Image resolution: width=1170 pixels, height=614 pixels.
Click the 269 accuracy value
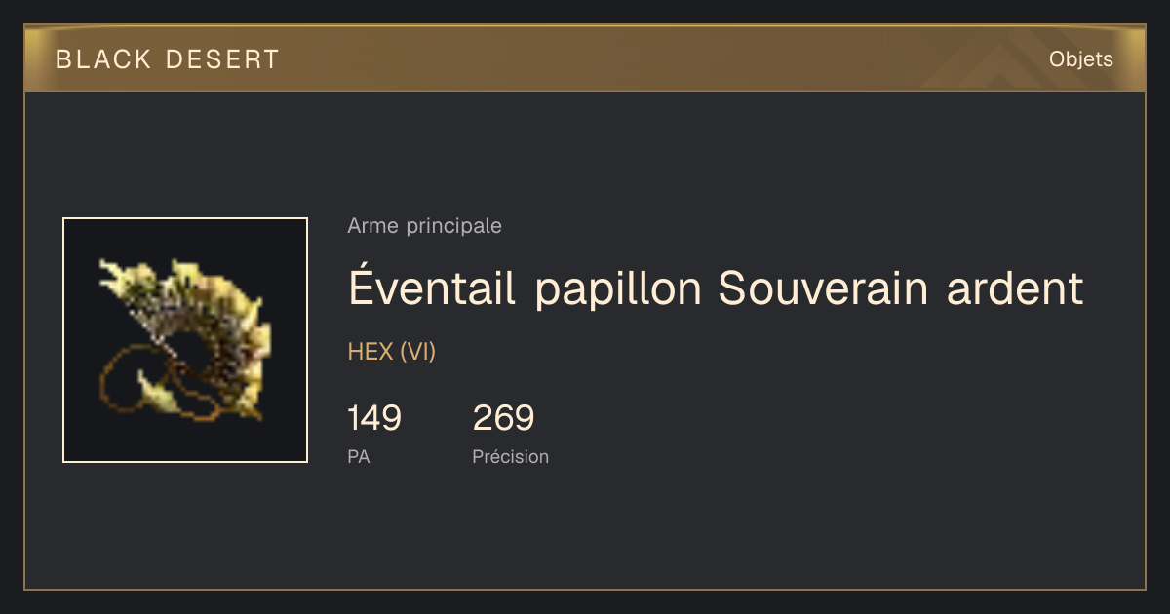tap(503, 419)
